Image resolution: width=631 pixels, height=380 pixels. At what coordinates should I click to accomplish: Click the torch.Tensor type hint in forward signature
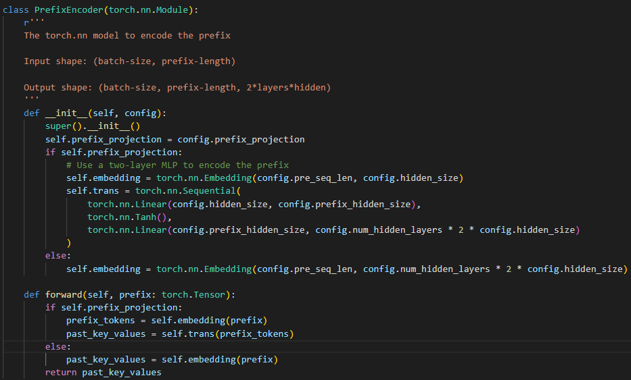(193, 295)
